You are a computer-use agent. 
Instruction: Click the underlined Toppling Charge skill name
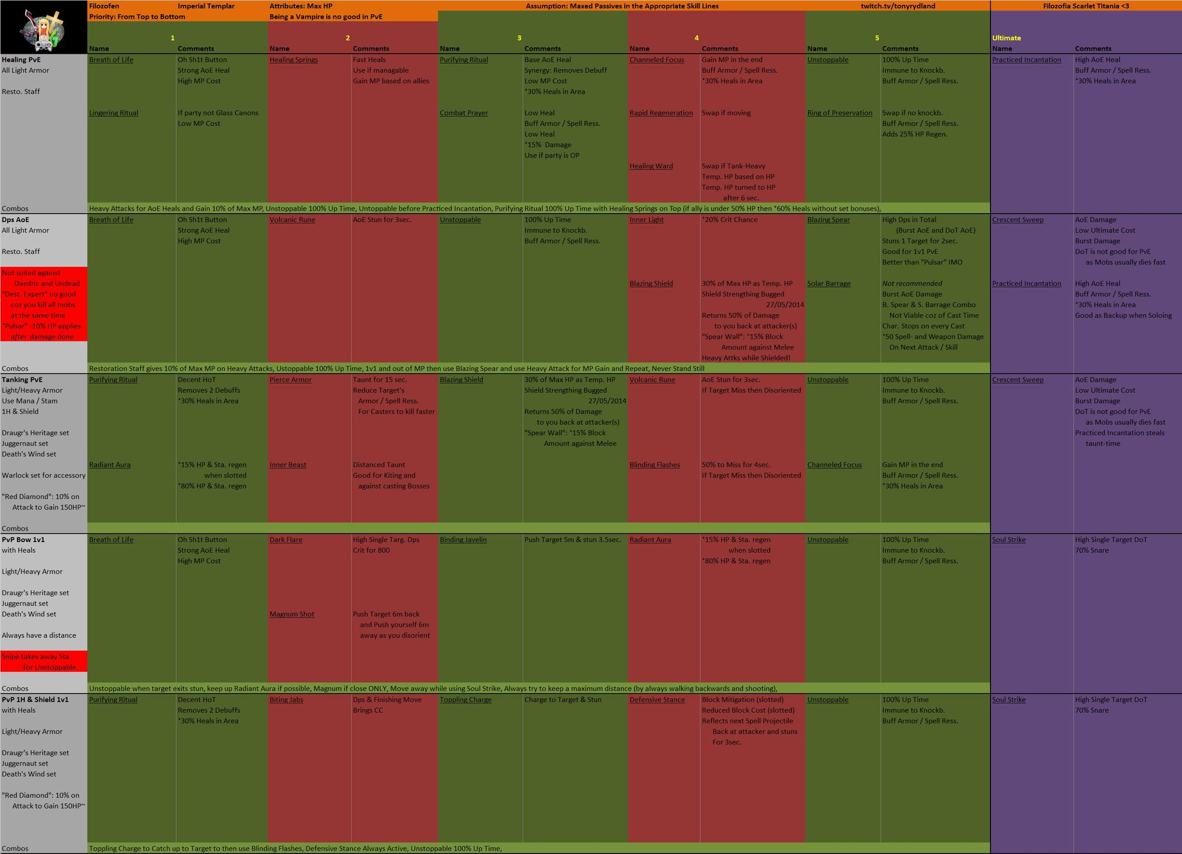(466, 700)
